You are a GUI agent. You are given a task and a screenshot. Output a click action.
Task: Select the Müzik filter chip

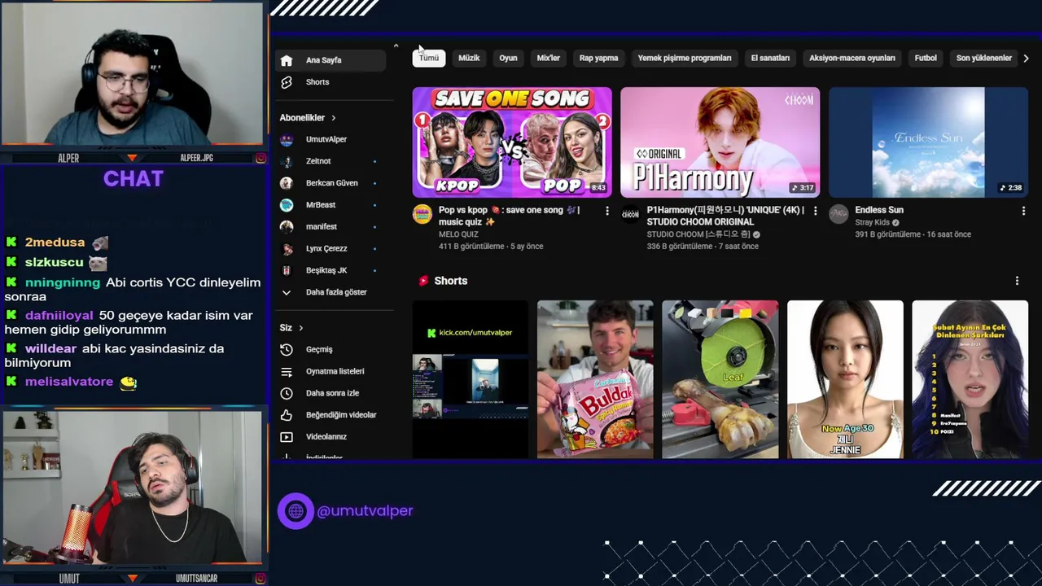[x=469, y=58]
